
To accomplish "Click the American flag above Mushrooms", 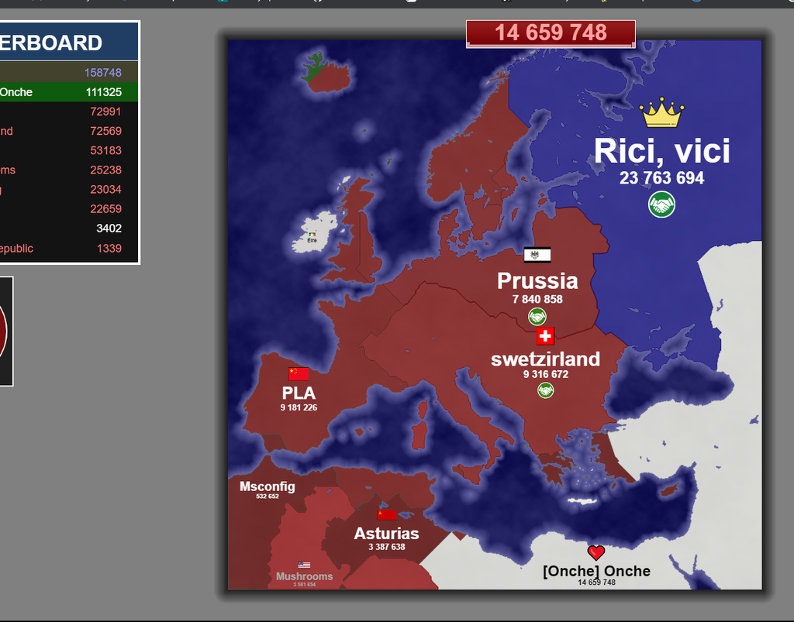I will (x=304, y=565).
